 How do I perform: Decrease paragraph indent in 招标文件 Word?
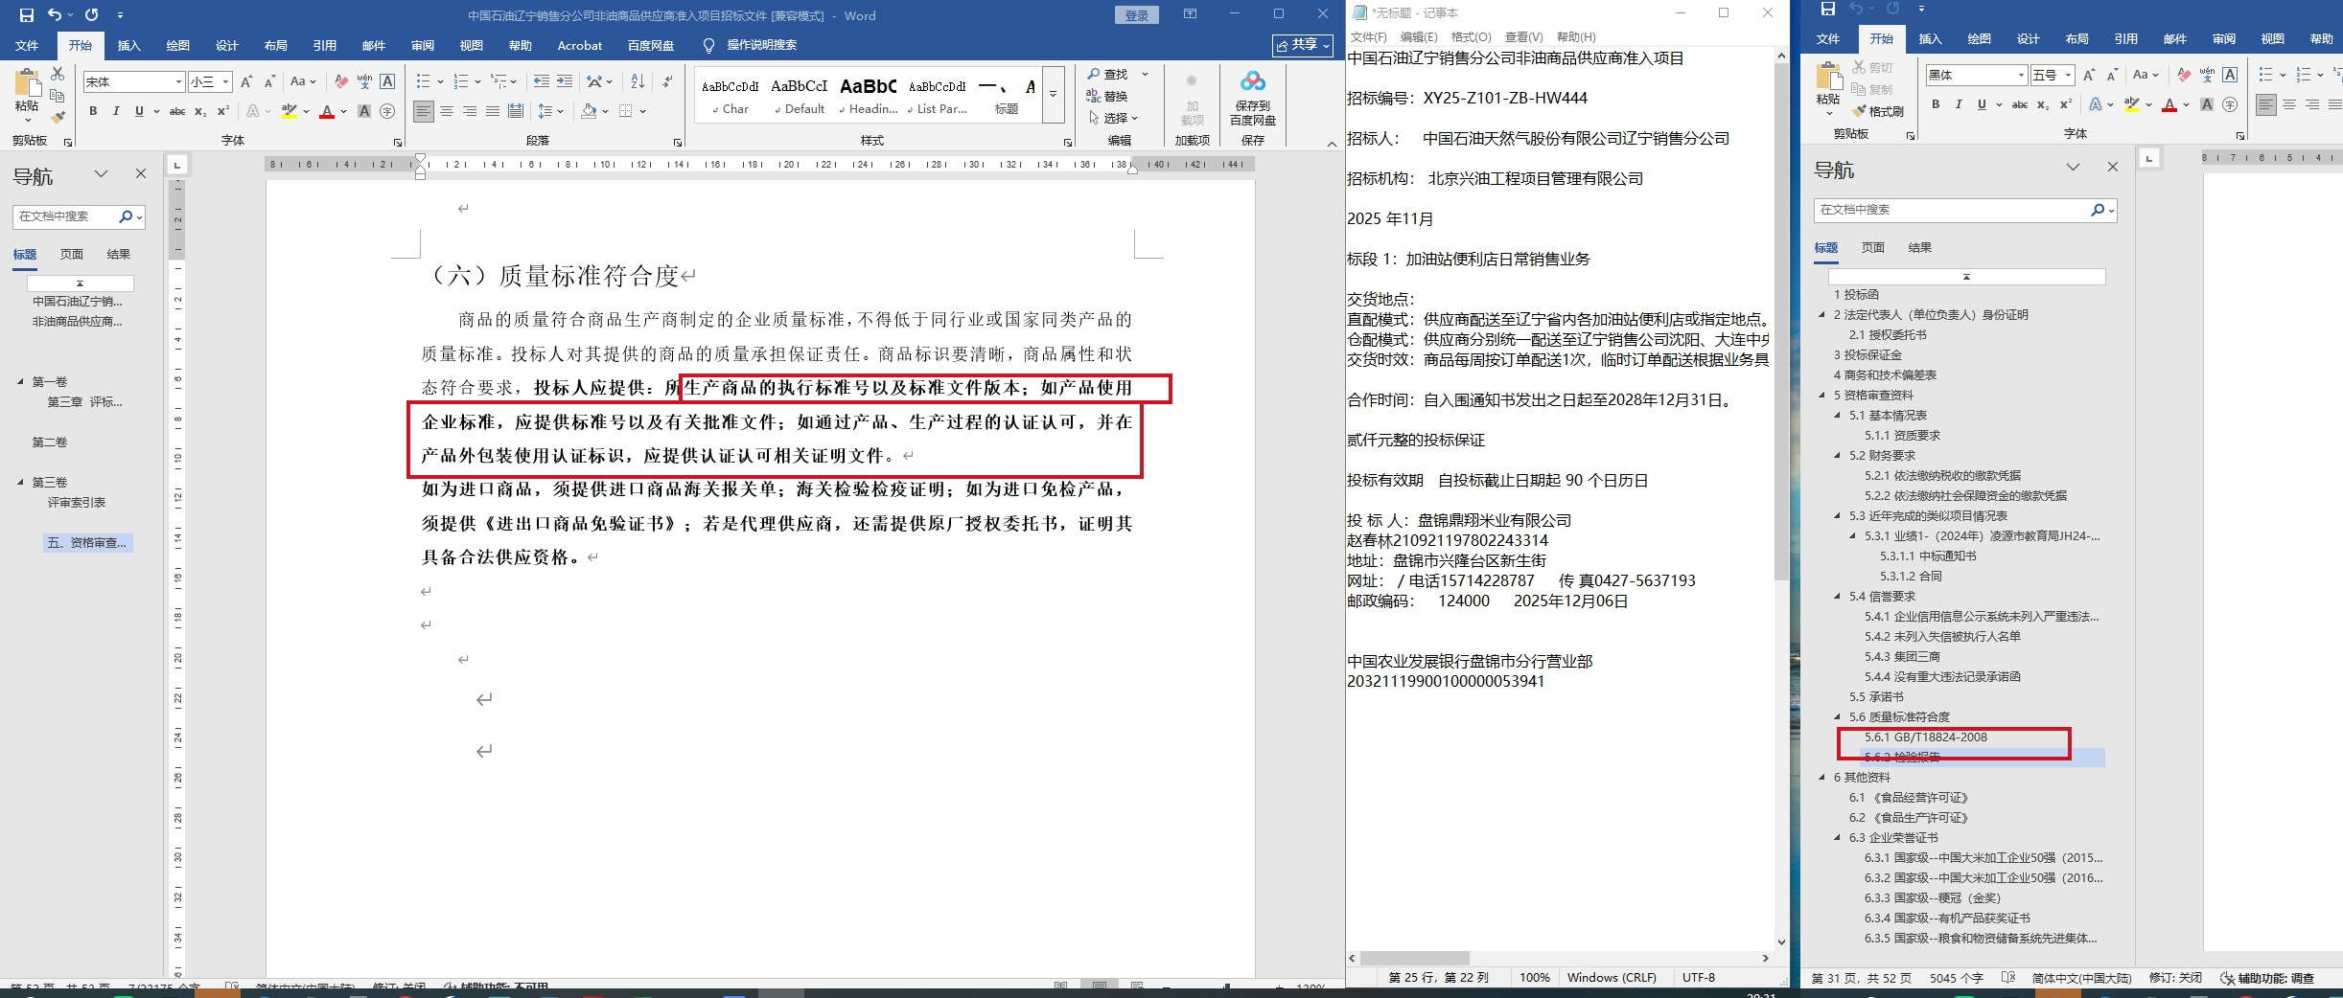coord(542,81)
